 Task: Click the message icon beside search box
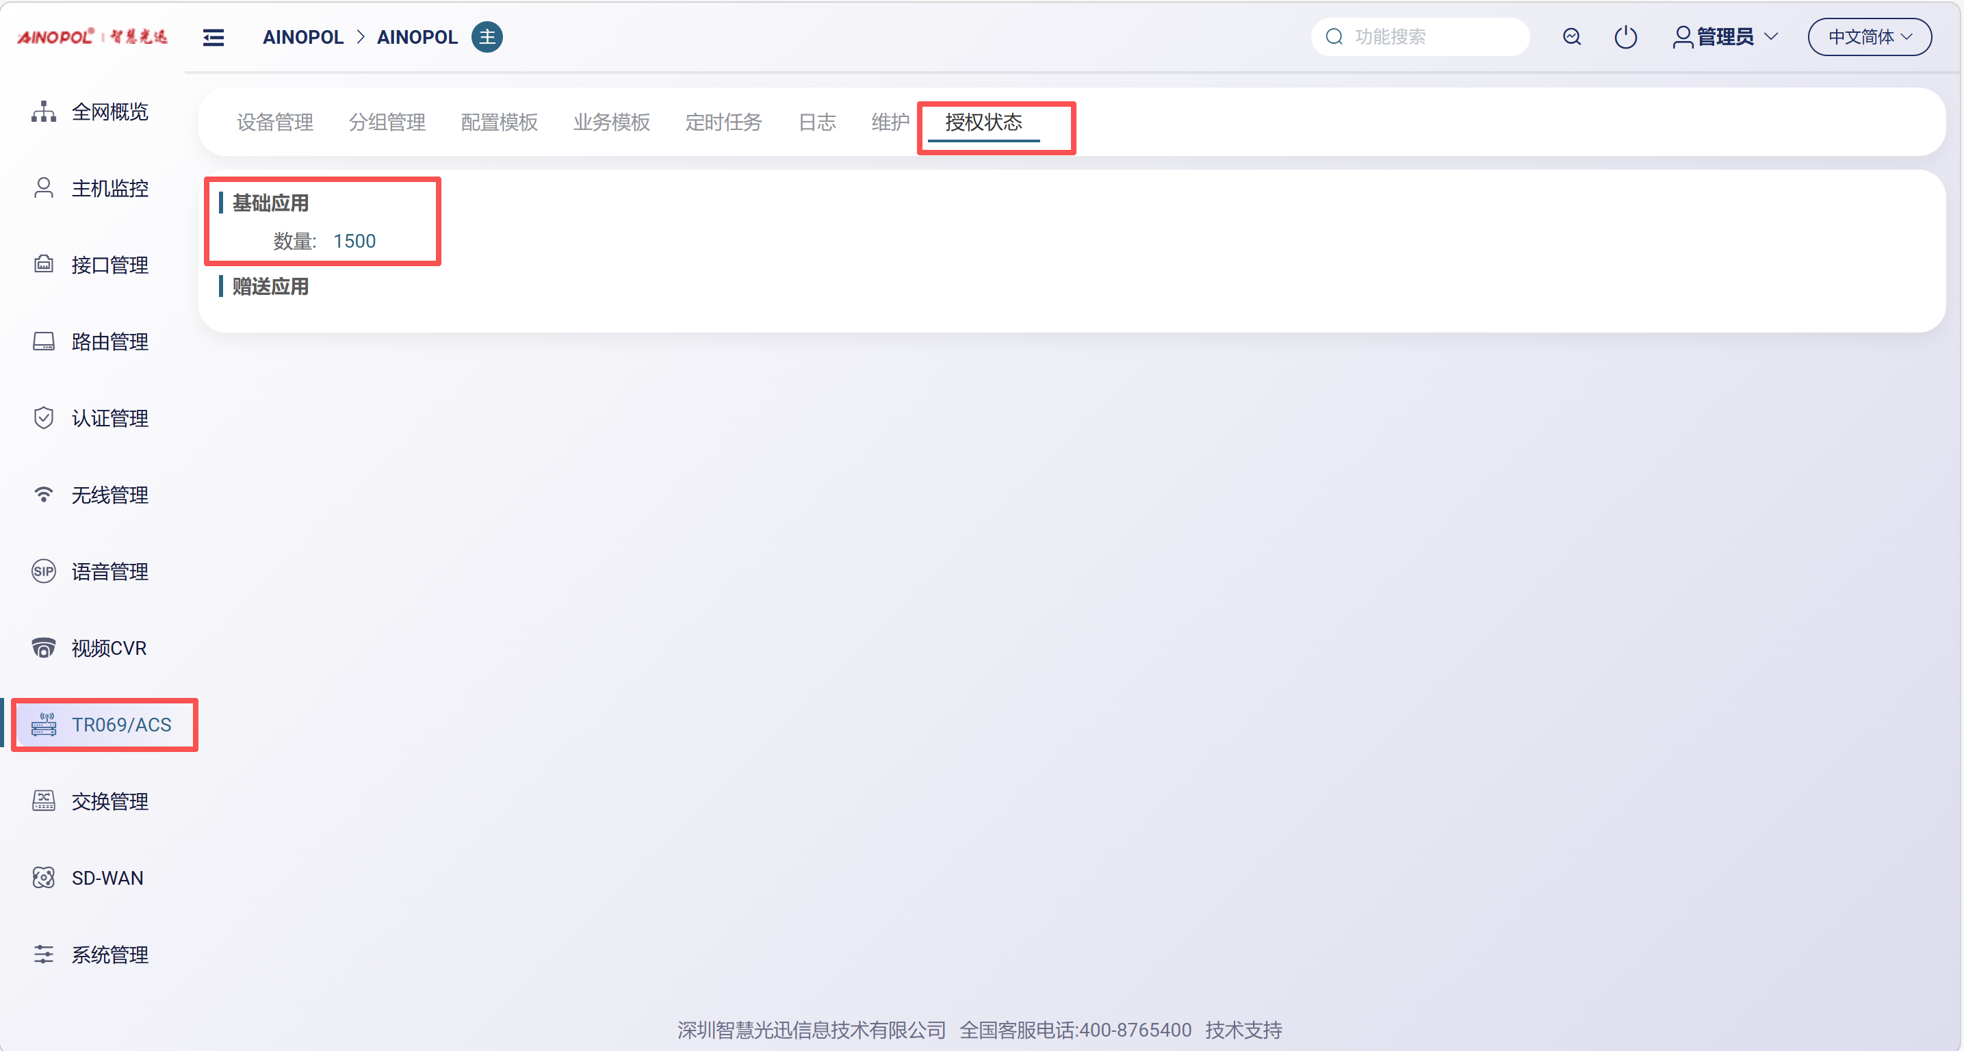pyautogui.click(x=1571, y=36)
